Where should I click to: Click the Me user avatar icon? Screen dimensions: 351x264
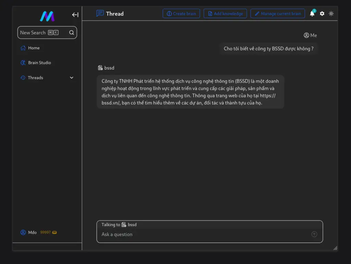click(306, 35)
